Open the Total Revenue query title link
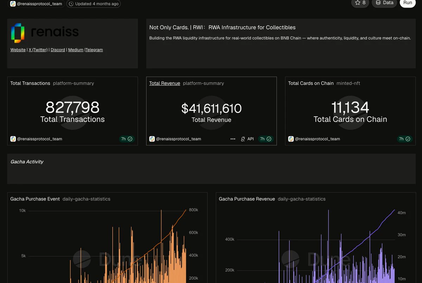The image size is (422, 283). click(165, 83)
